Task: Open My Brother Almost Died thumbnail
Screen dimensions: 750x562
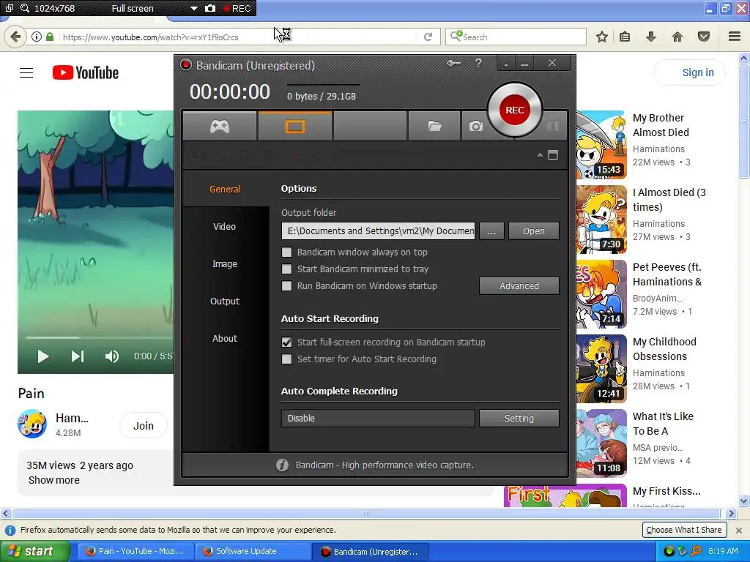Action: (x=601, y=145)
